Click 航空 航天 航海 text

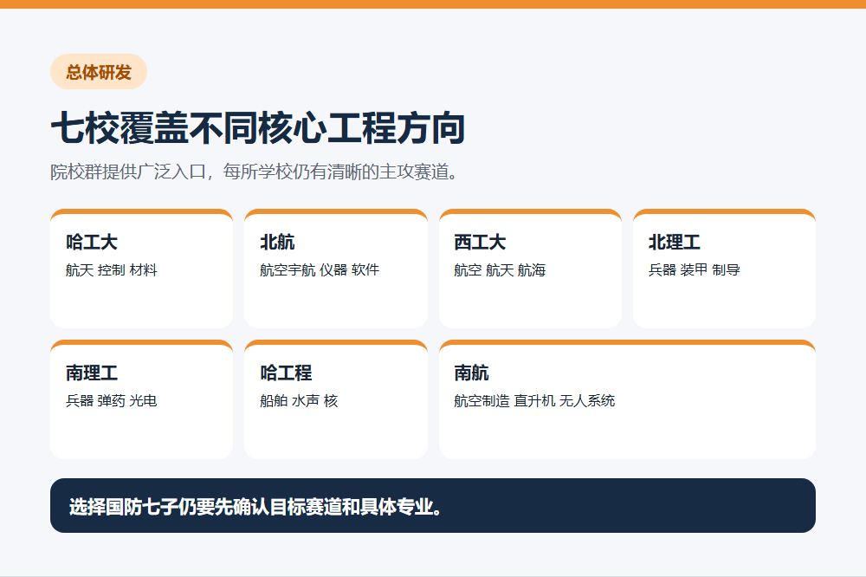pyautogui.click(x=500, y=269)
